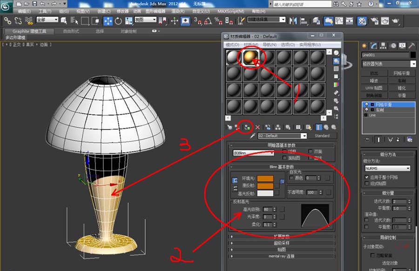Toggle the Percent Snap icon
Image resolution: width=419 pixels, height=271 pixels.
point(218,21)
